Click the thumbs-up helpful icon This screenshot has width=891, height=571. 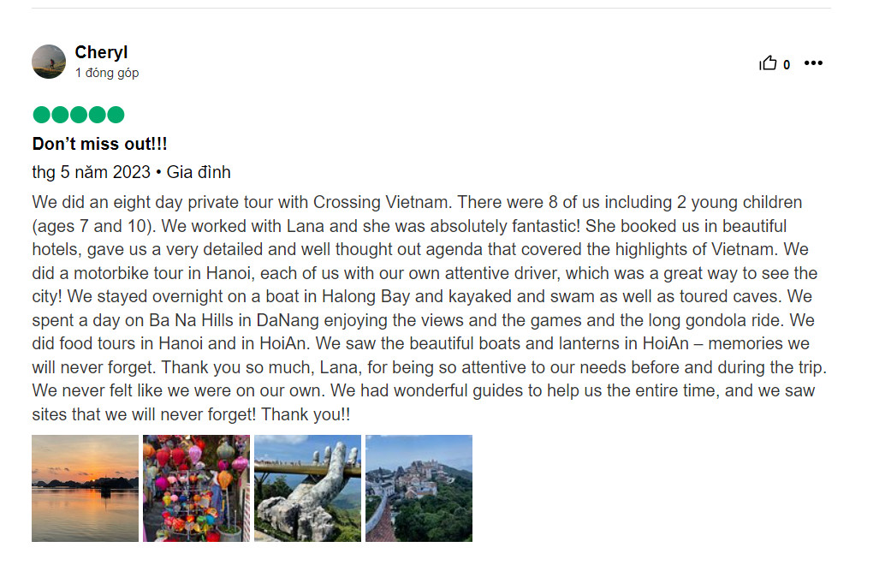(x=768, y=62)
